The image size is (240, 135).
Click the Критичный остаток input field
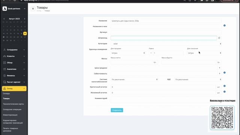pyautogui.click(x=163, y=87)
